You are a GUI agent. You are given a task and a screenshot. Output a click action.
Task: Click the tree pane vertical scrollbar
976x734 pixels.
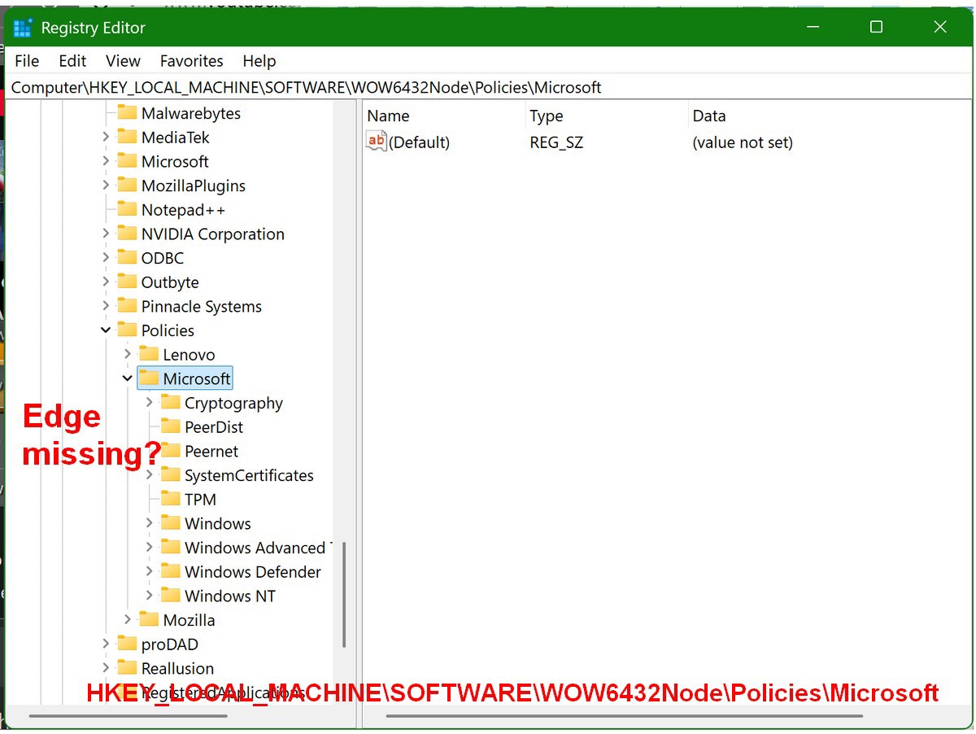click(x=345, y=594)
